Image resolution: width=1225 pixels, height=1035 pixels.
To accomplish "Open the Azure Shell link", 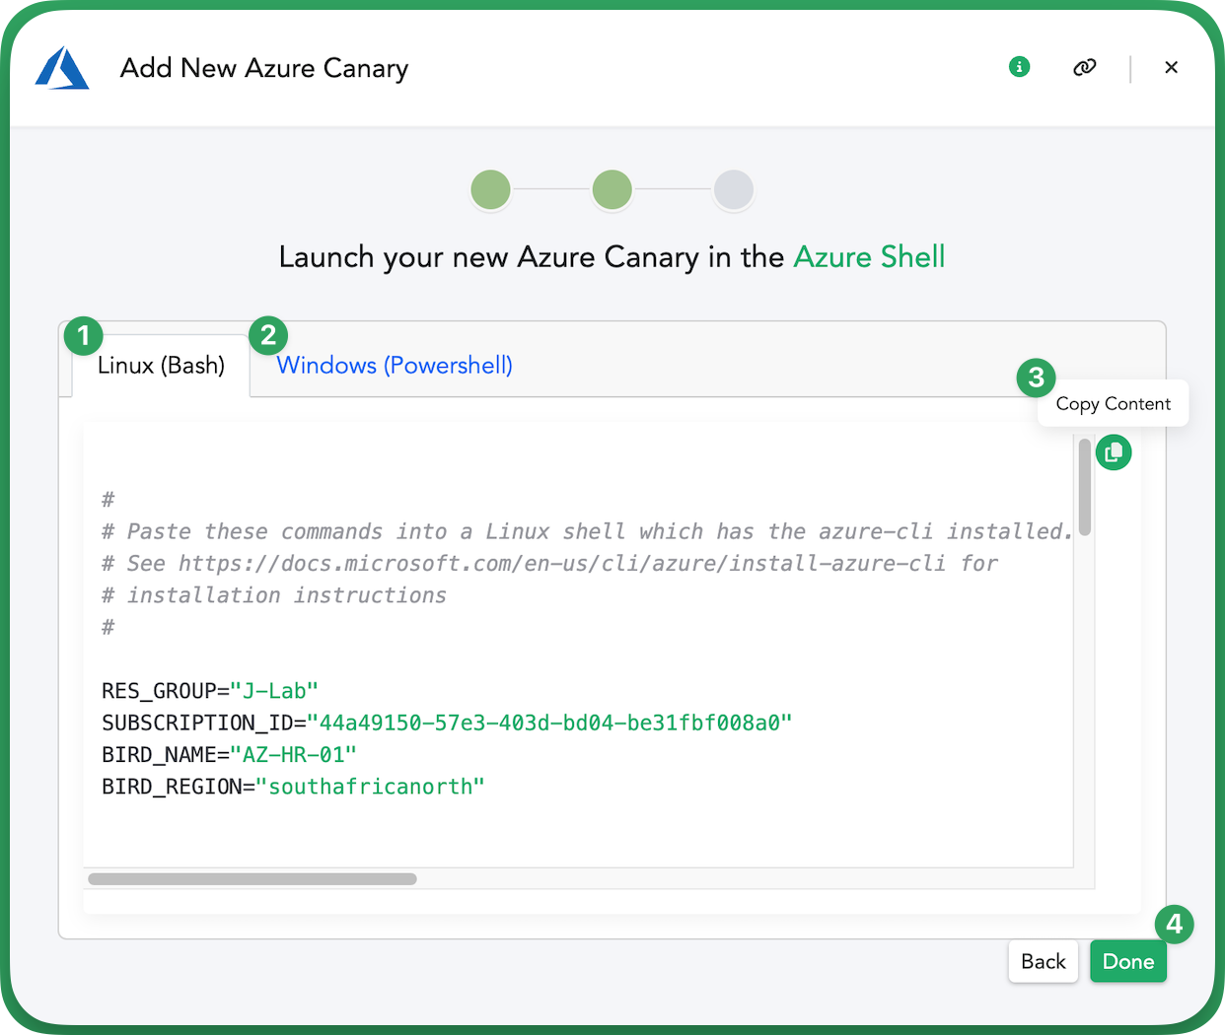I will [869, 257].
